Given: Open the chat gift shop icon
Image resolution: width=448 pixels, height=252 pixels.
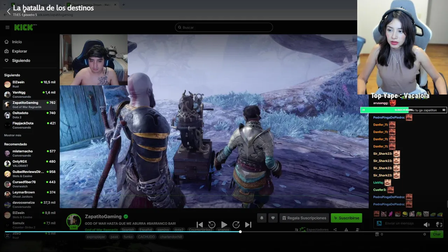Looking at the screenshot, I should point(377,234).
